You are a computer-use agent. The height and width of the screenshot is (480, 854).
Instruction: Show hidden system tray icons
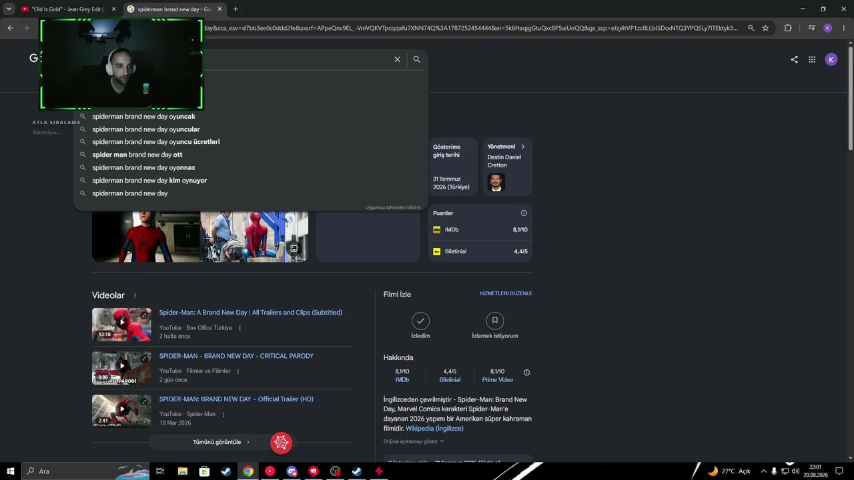[x=763, y=471]
